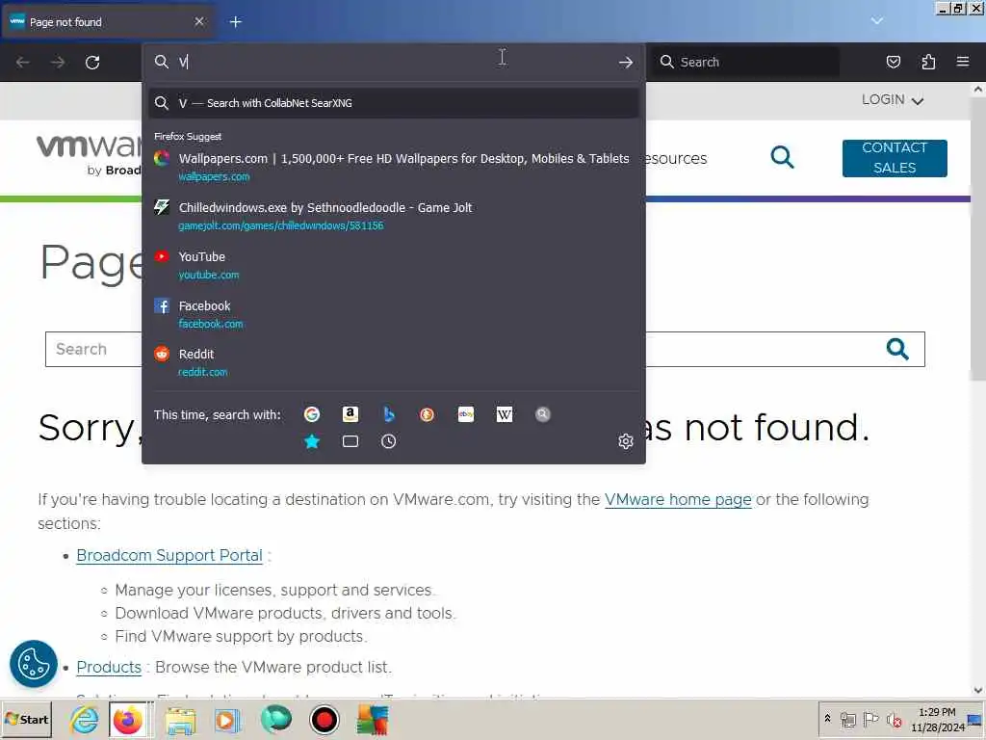Click the VMware site search magnifier icon
The height and width of the screenshot is (740, 986).
(x=782, y=157)
